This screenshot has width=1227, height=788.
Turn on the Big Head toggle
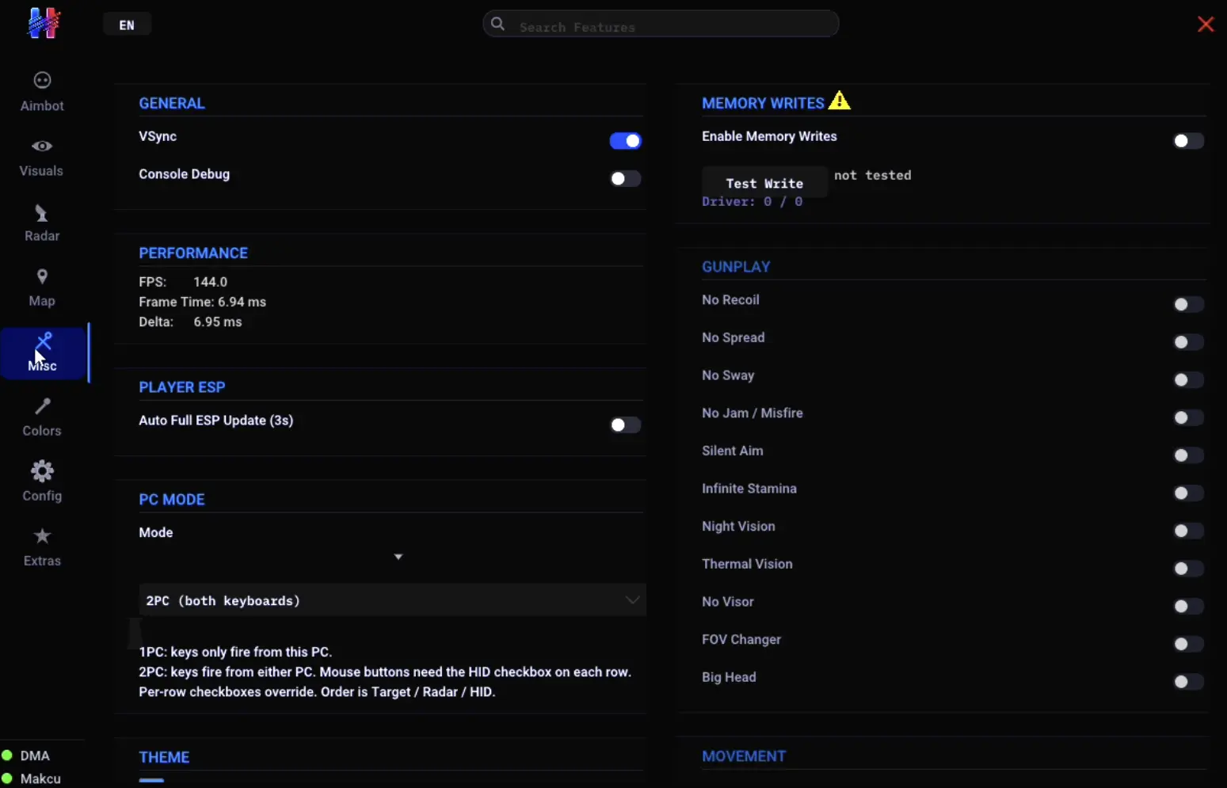tap(1188, 682)
